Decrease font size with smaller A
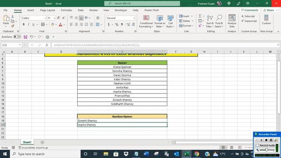Image resolution: width=281 pixels, height=158 pixels. click(63, 18)
